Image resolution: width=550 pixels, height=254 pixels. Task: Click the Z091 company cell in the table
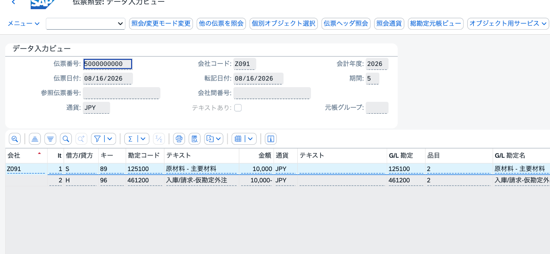[x=26, y=169]
